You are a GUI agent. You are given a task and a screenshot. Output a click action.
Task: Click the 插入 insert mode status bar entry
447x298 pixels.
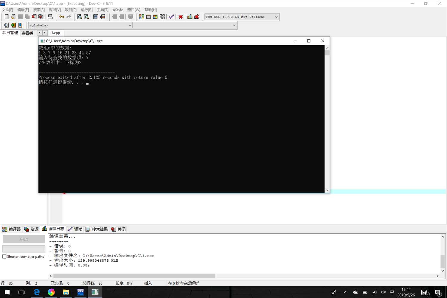pyautogui.click(x=148, y=283)
